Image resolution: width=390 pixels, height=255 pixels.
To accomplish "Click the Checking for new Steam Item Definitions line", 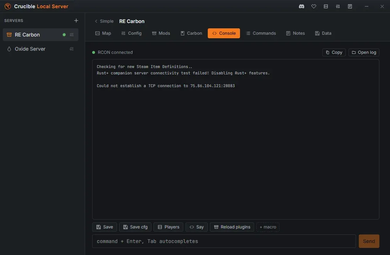I will click(145, 67).
